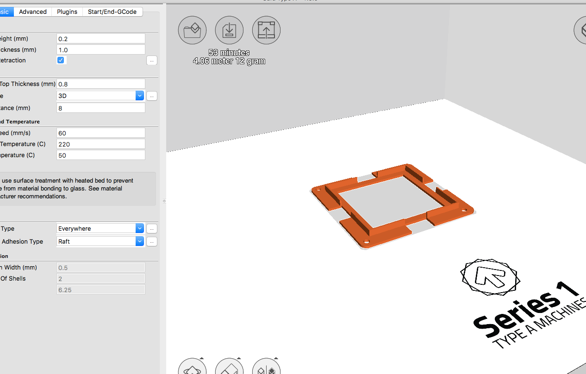Click the '53 minutes' print time text
Screen dimensions: 586x374
coord(229,53)
